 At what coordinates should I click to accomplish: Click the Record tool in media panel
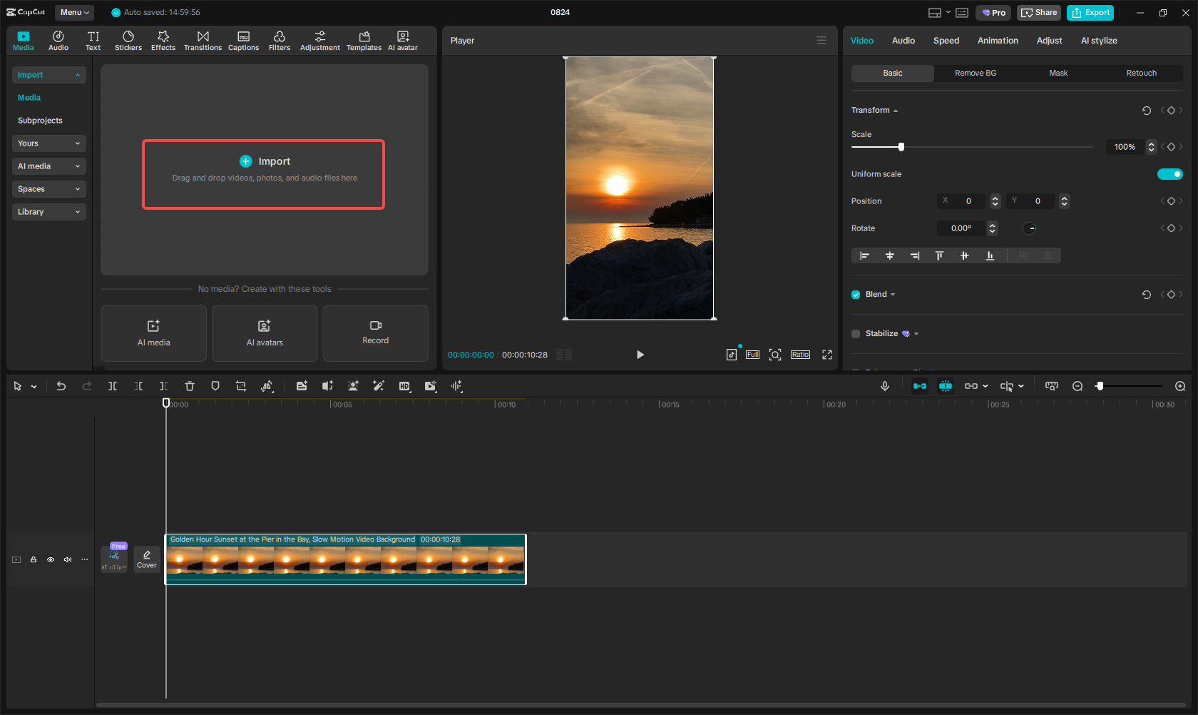[x=375, y=333]
